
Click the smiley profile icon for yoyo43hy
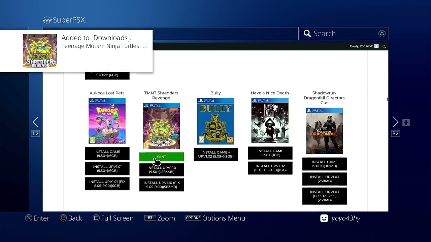[324, 218]
